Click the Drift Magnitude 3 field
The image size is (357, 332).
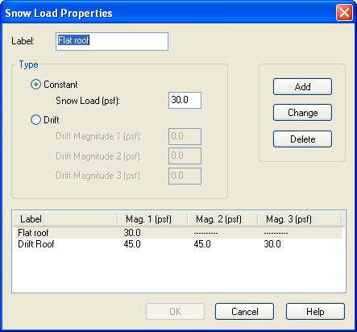pos(185,176)
